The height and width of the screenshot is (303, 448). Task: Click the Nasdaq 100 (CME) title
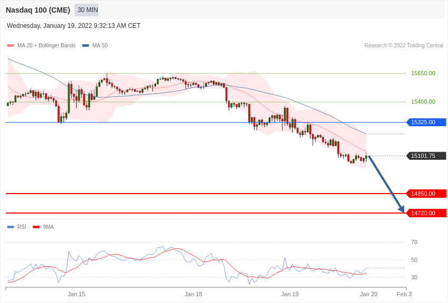coord(38,10)
